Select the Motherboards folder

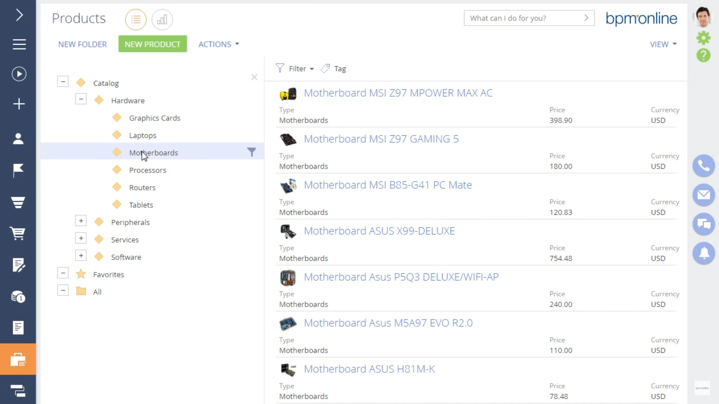click(x=154, y=153)
